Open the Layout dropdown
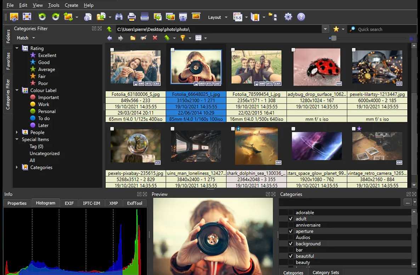Screen dimensions: 420x275 (x=217, y=17)
